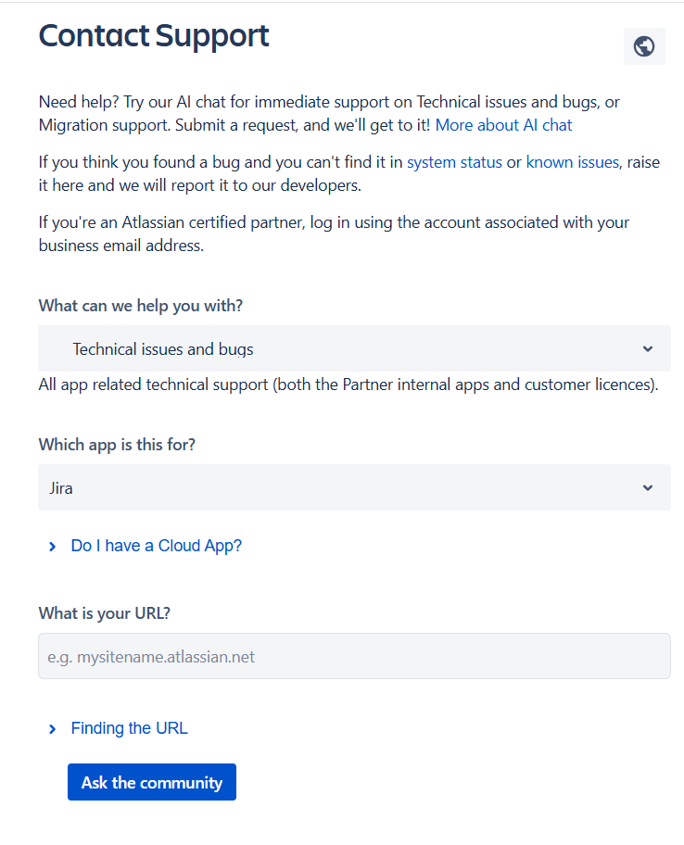Click the globe language icon
Image resolution: width=684 pixels, height=845 pixels.
pos(644,46)
